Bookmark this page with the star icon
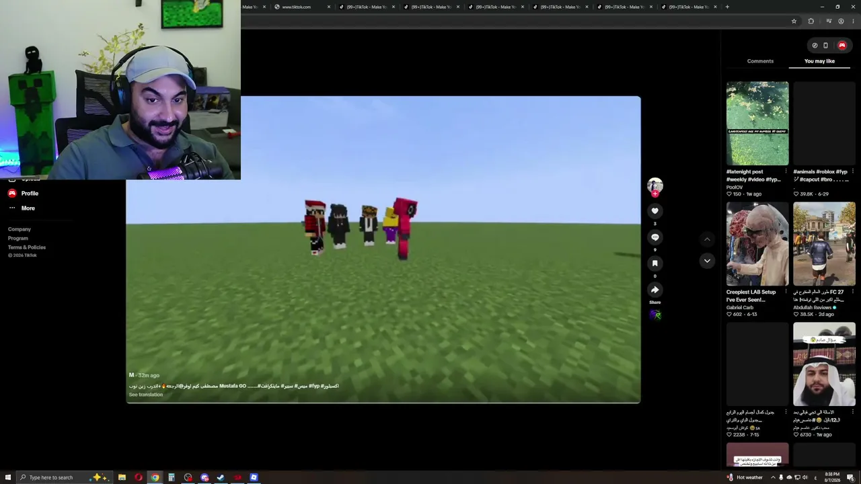This screenshot has height=484, width=861. [794, 22]
